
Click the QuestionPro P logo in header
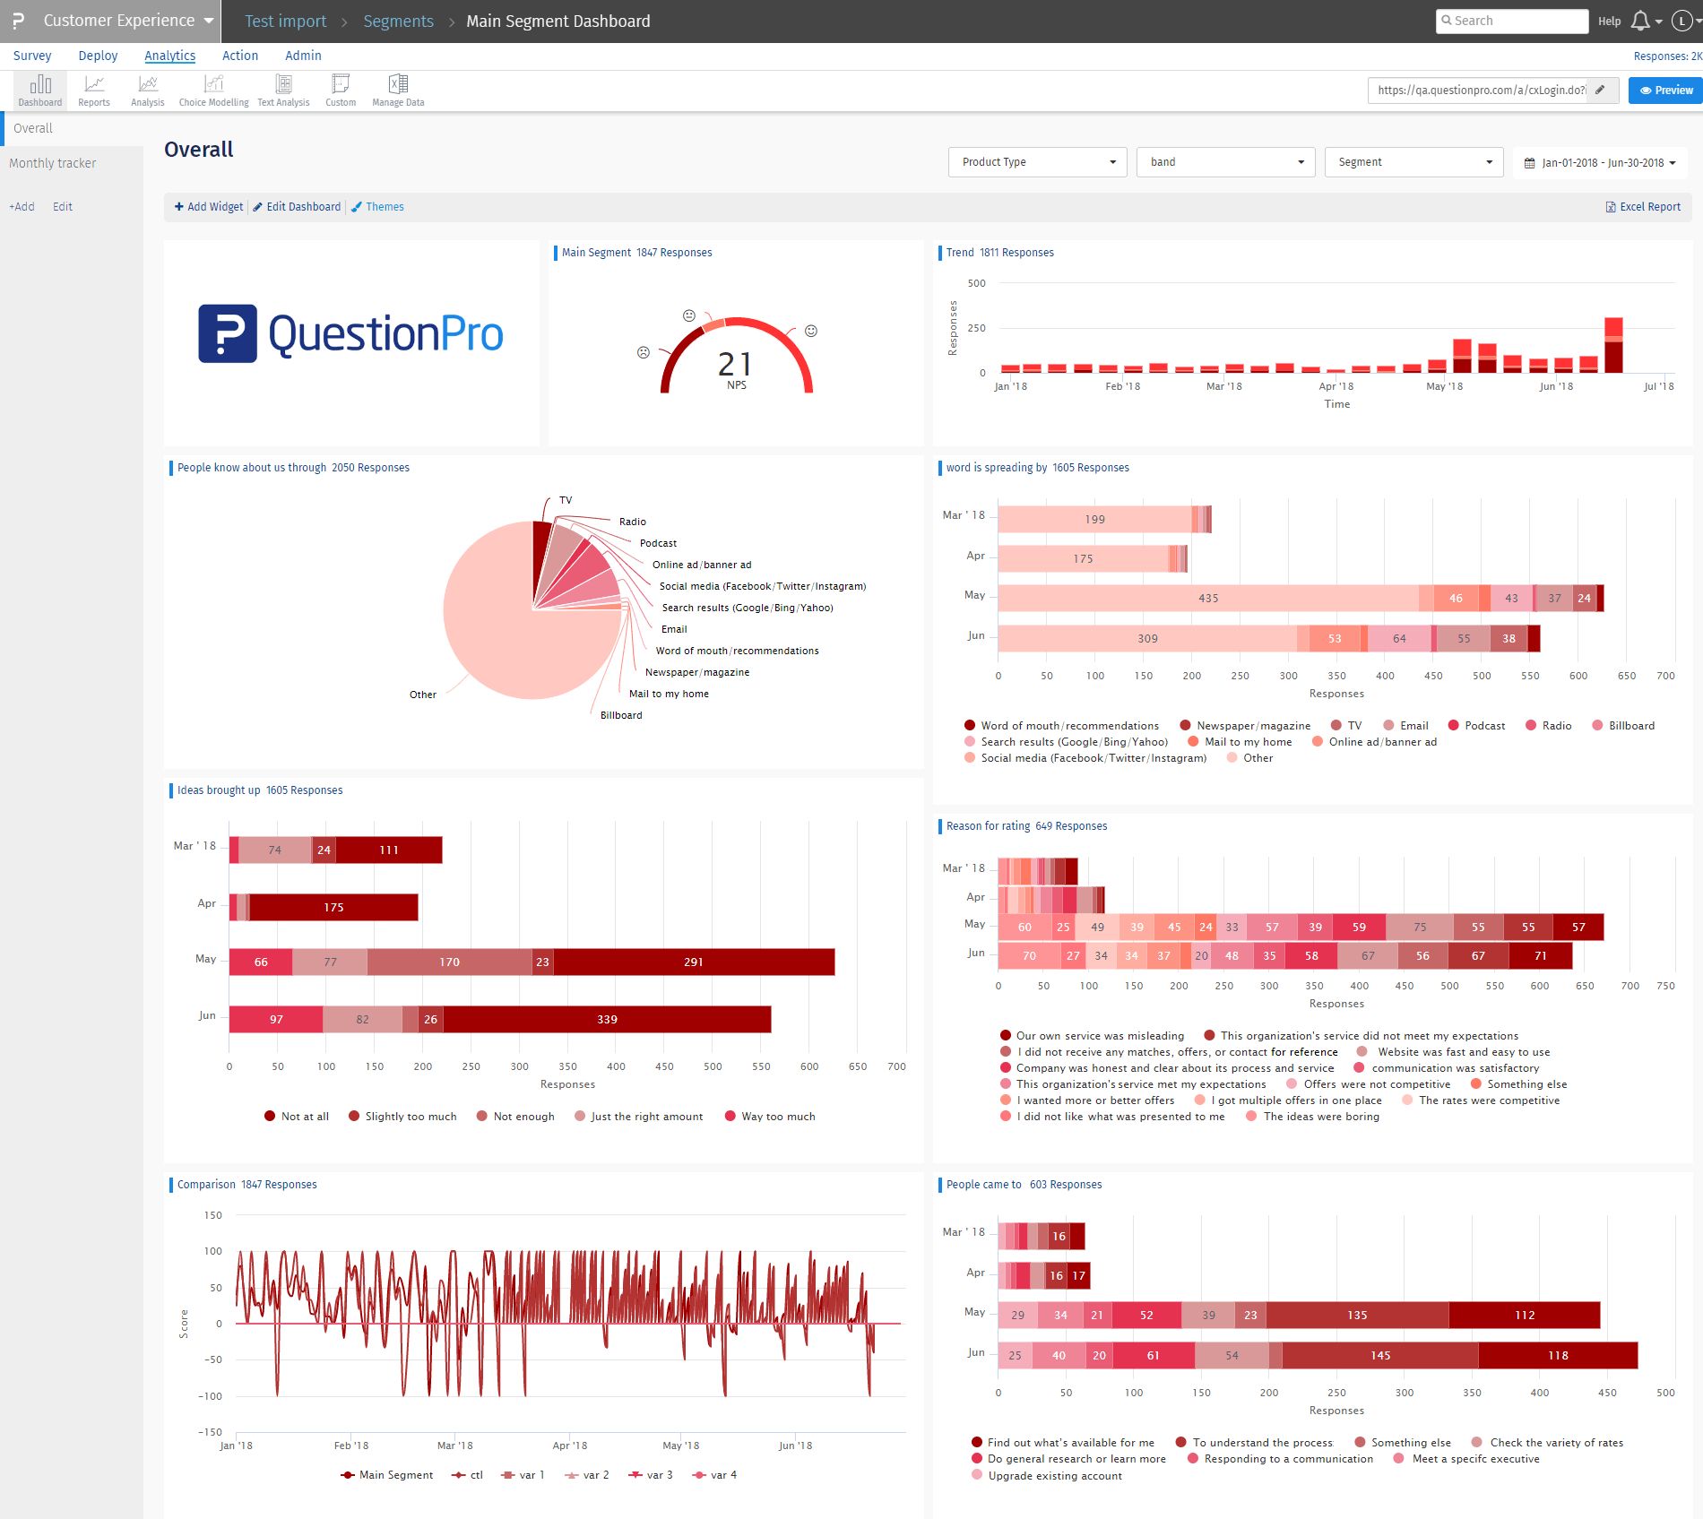18,21
